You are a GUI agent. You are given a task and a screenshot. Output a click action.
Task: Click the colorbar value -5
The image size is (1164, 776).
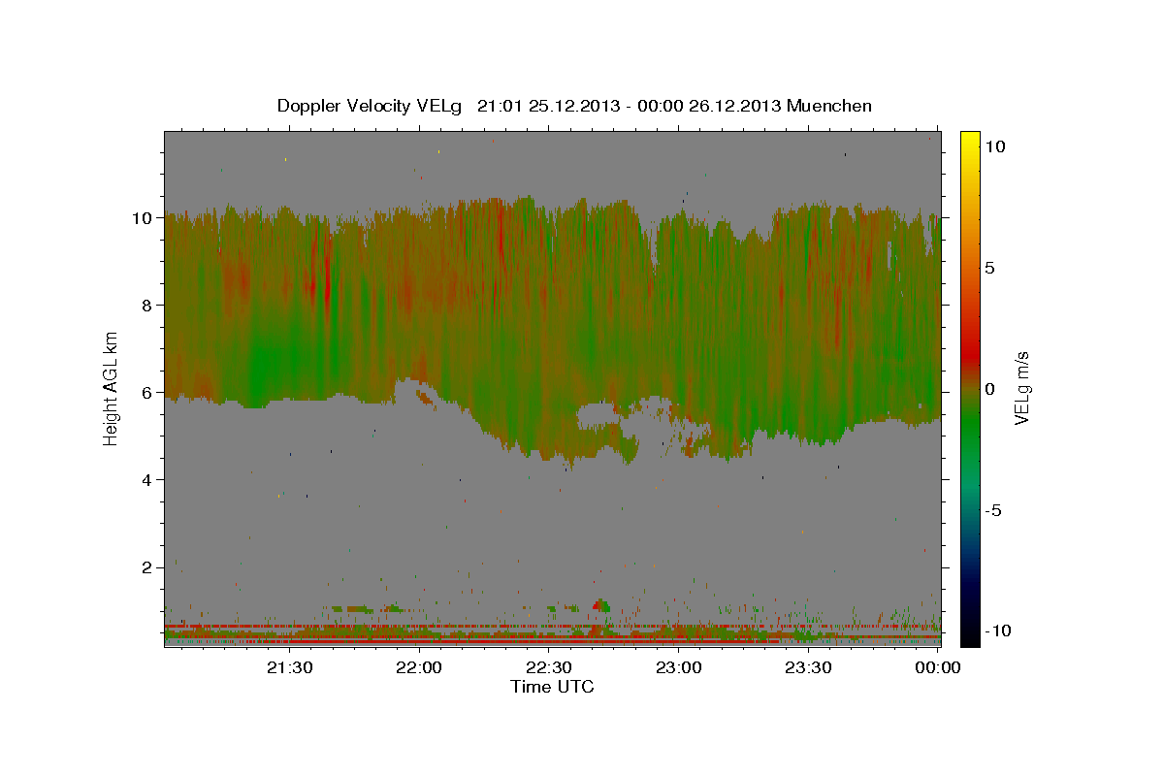(994, 509)
